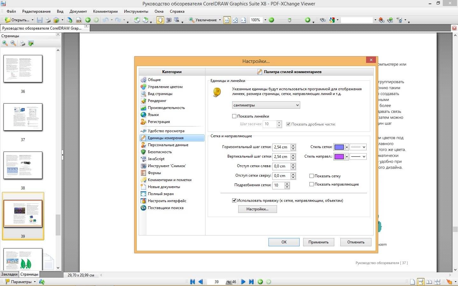Expand the 'Открыть...' dropdown arrow
The width and height of the screenshot is (458, 286).
[x=32, y=20]
